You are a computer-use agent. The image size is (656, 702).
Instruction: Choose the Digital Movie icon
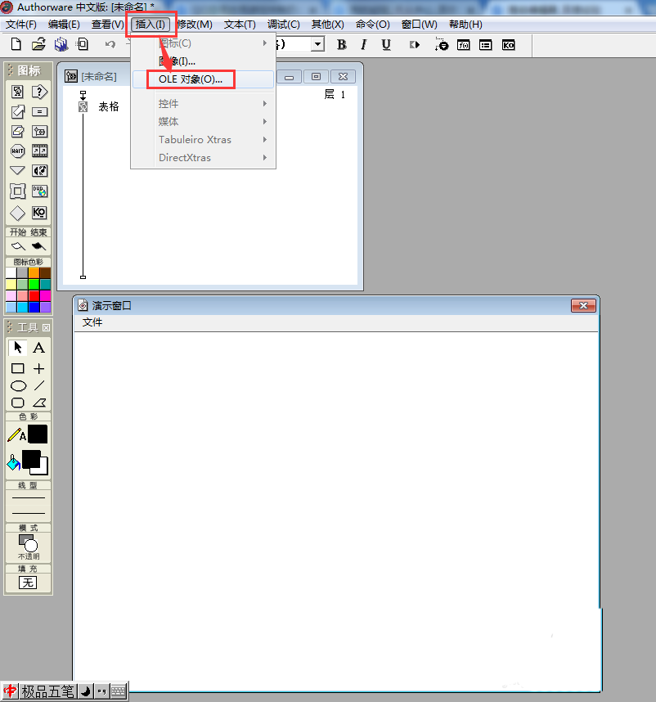39,151
